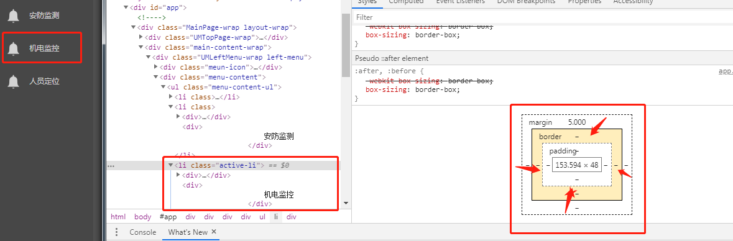Viewport: 733px width, 241px height.
Task: Switch to the Computed tab
Action: pyautogui.click(x=406, y=2)
